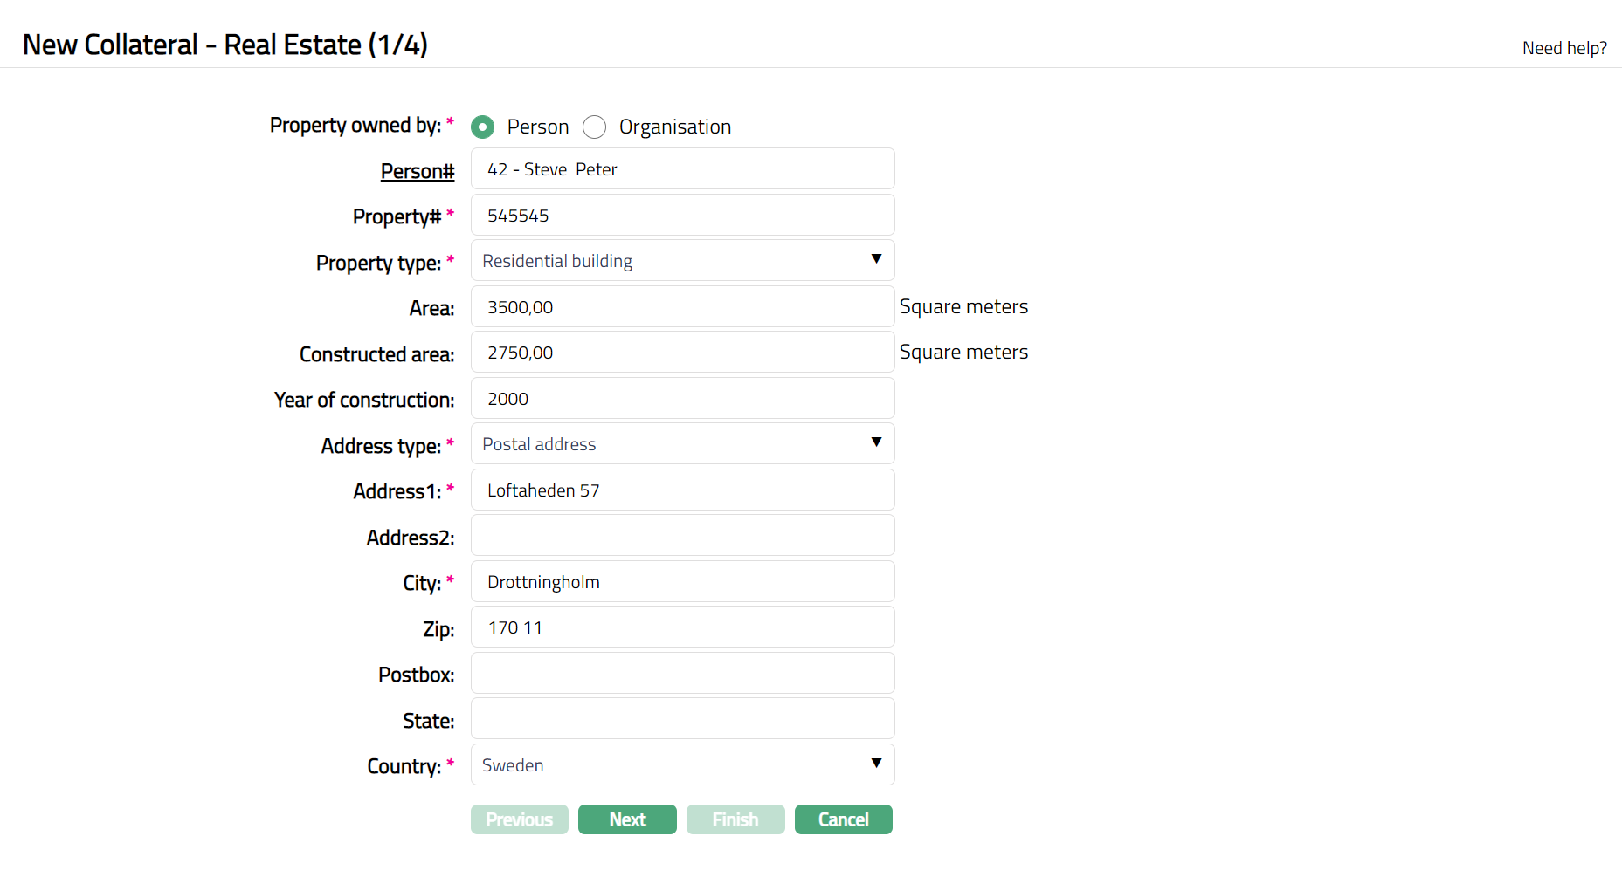Select the Person radio button
1622x891 pixels.
coord(482,127)
